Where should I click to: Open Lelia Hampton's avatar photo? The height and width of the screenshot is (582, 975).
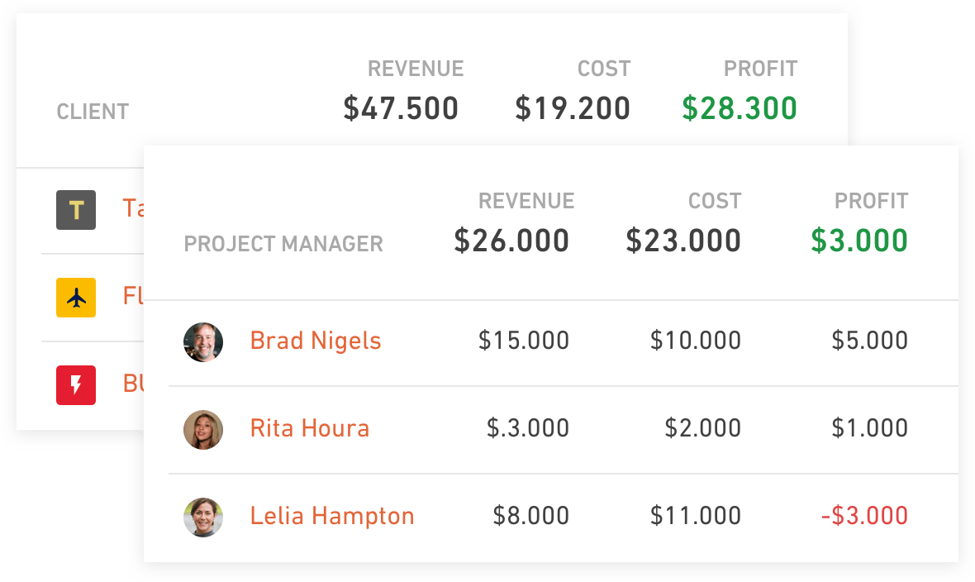coord(203,518)
